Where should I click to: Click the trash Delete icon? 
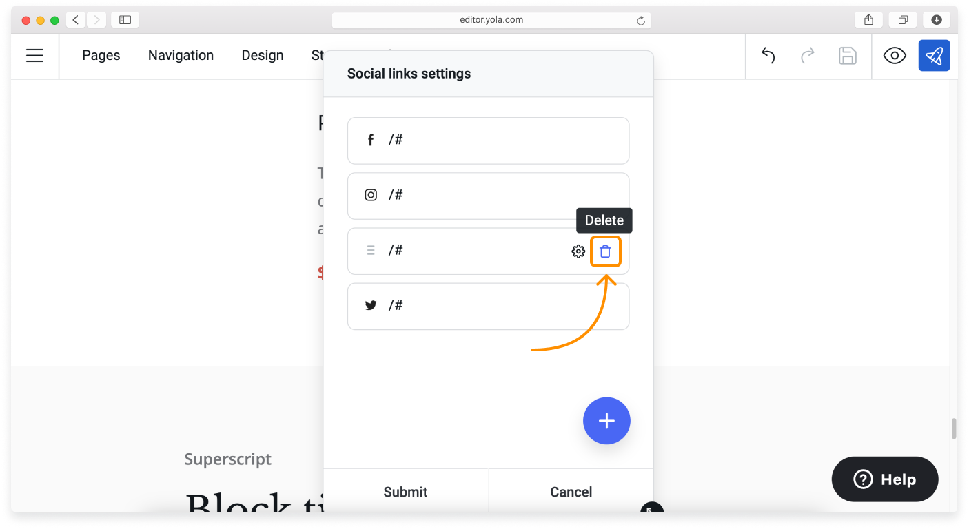pos(605,251)
